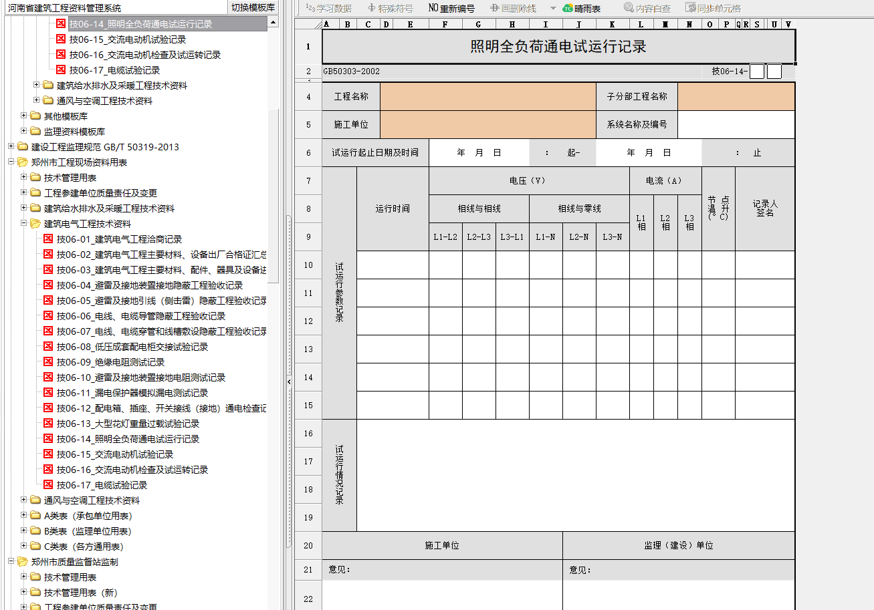Screen dimensions: 874x610
Task: Open template 技06-15_交流电动机试验记录 in upper list
Action: click(128, 39)
